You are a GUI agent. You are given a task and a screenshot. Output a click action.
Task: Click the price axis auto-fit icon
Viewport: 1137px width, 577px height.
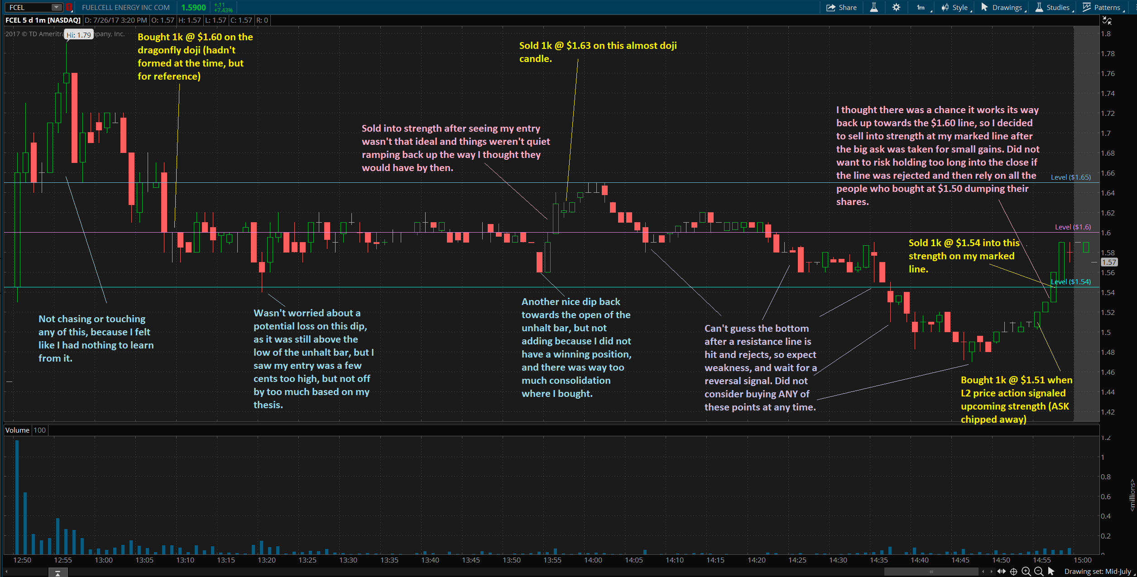click(1107, 20)
